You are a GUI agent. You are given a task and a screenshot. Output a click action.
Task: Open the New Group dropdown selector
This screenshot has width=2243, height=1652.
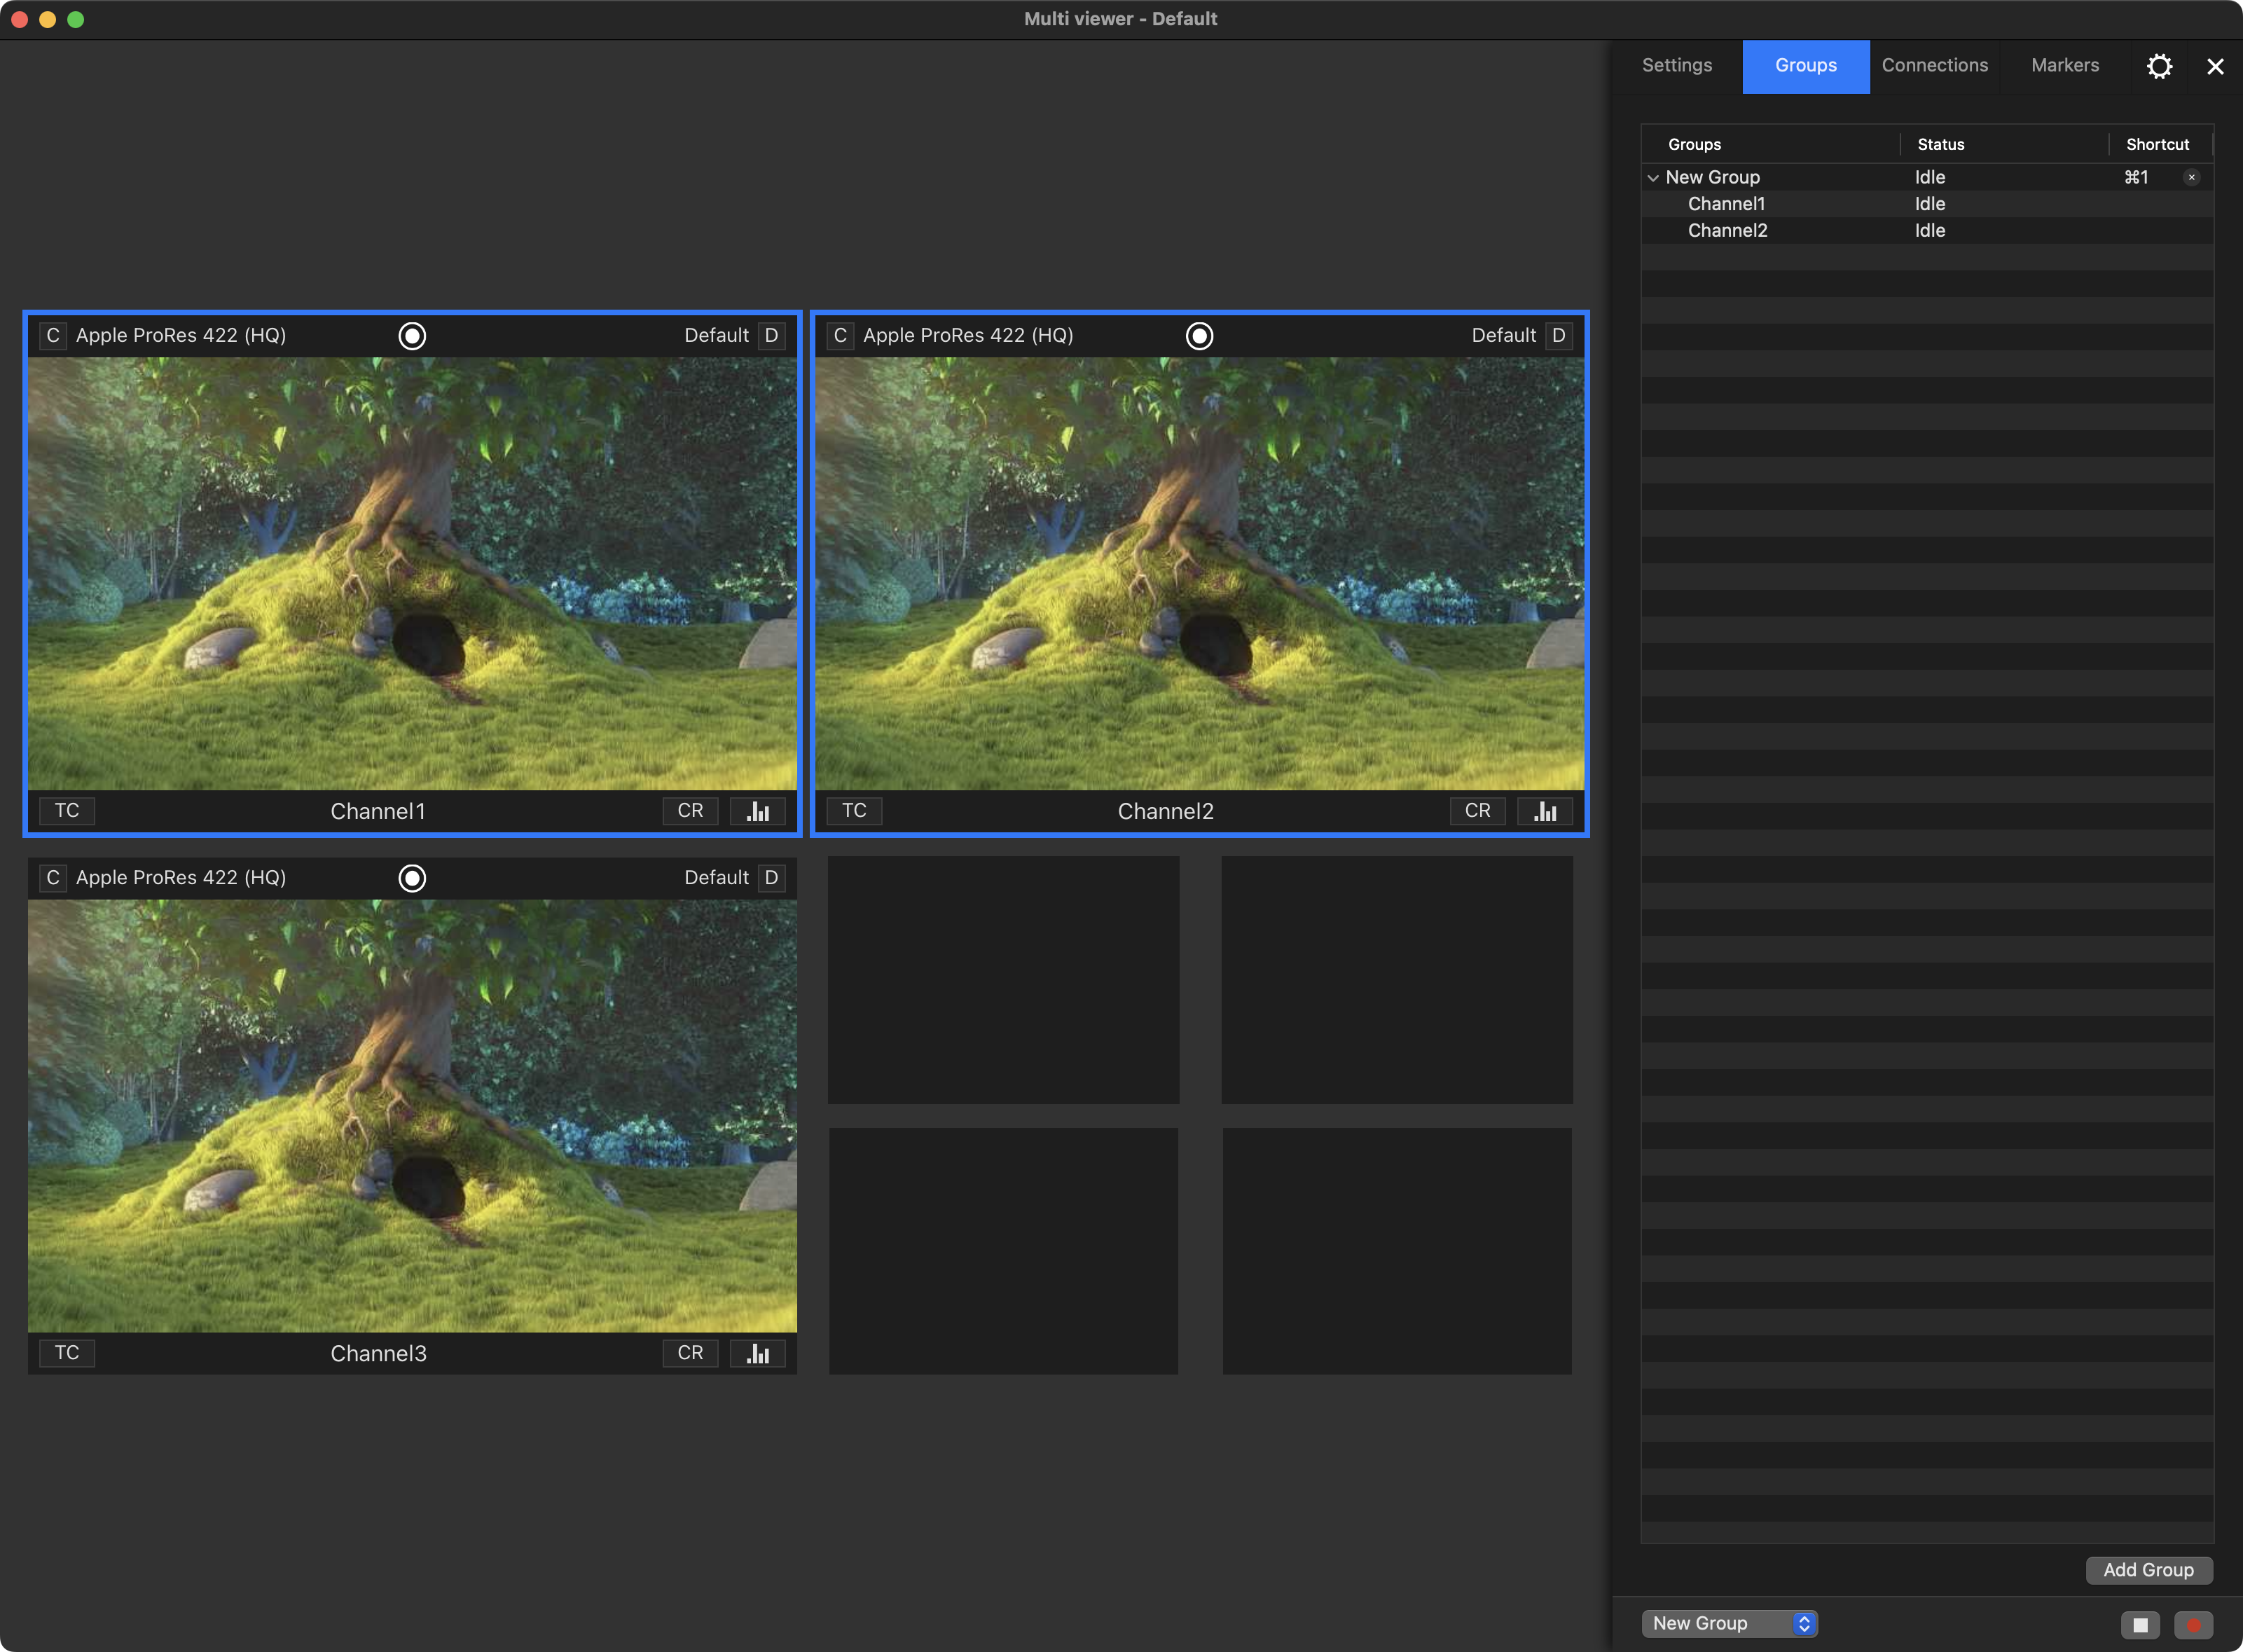tap(1729, 1624)
